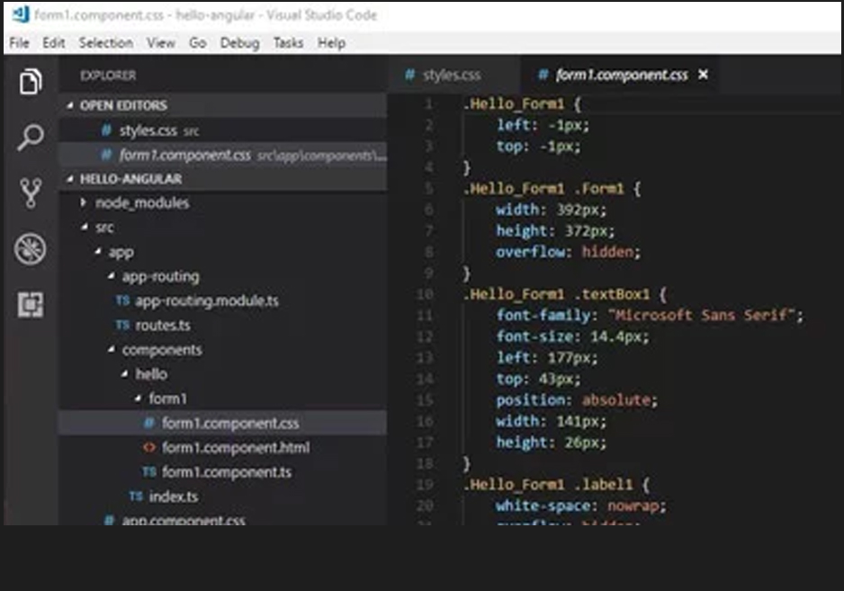Click 'position: absolute;' line in editor
The width and height of the screenshot is (844, 591).
click(x=577, y=400)
